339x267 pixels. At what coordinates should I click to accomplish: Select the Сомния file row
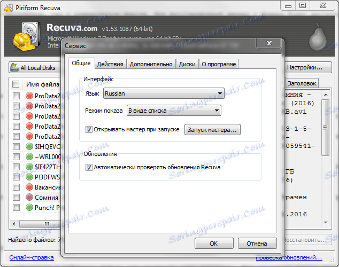[x=35, y=197]
